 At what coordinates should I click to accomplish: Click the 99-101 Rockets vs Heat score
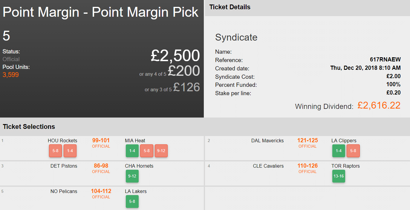pos(101,140)
